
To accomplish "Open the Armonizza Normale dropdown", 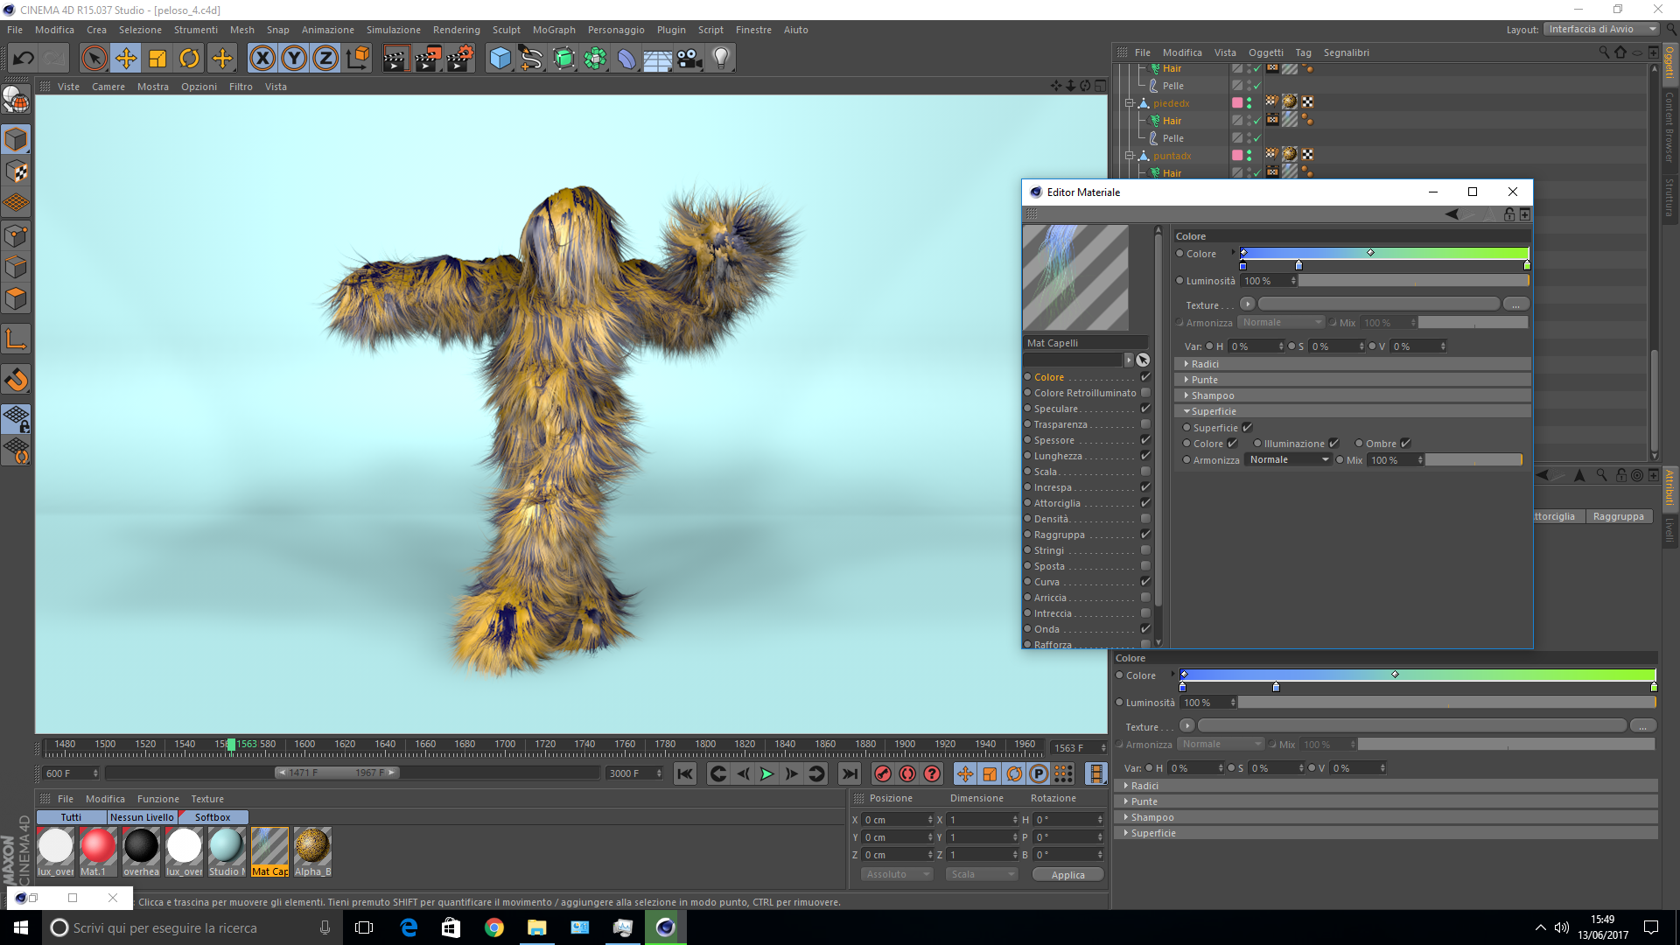I will click(1288, 460).
